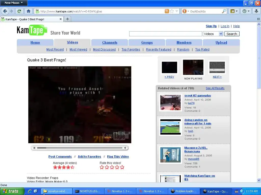Open the Windows Start button

pyautogui.click(x=12, y=191)
